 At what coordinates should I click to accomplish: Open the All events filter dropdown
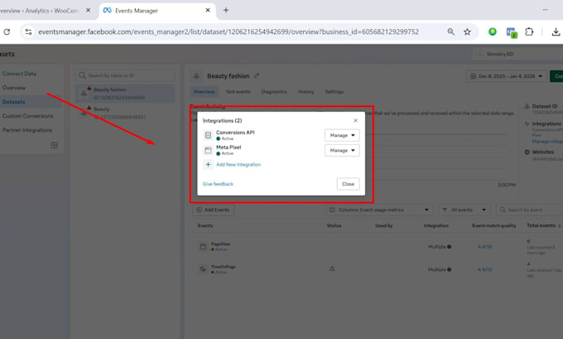464,210
